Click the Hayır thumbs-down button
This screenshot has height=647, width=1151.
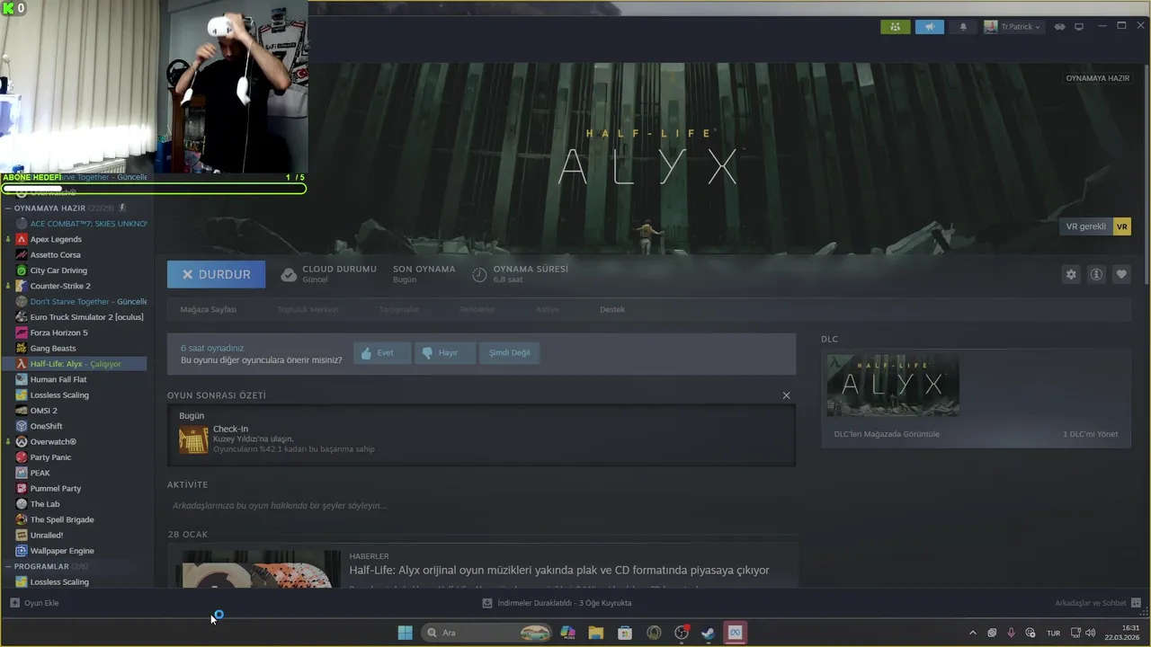coord(445,353)
